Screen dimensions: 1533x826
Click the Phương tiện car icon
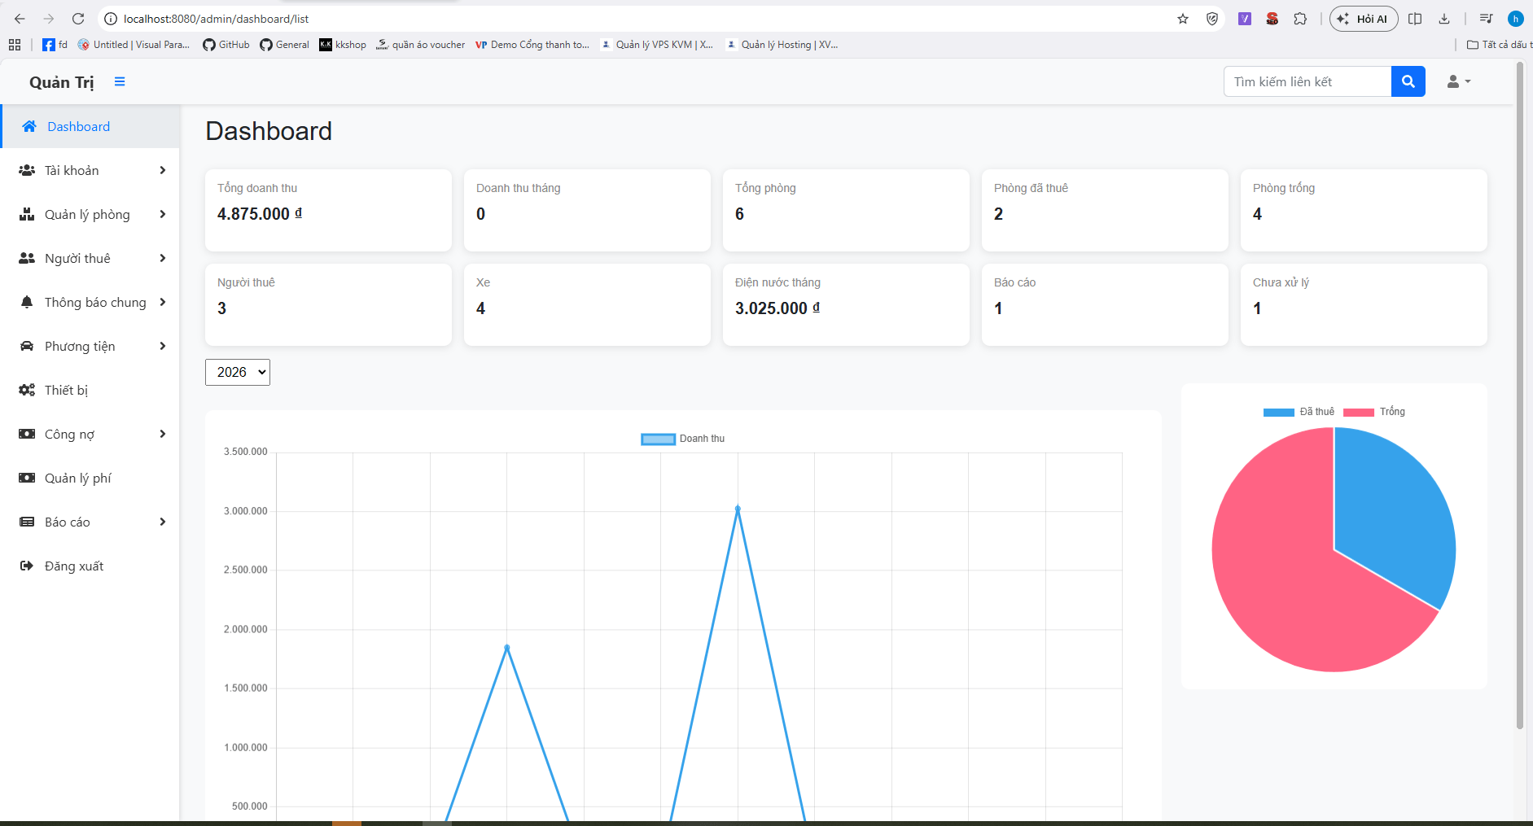[x=27, y=346]
